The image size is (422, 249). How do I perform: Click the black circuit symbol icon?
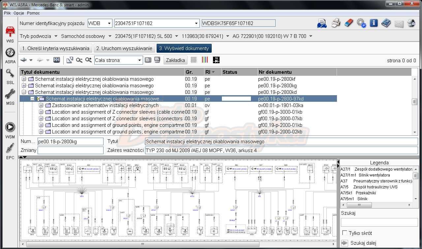[x=216, y=60]
